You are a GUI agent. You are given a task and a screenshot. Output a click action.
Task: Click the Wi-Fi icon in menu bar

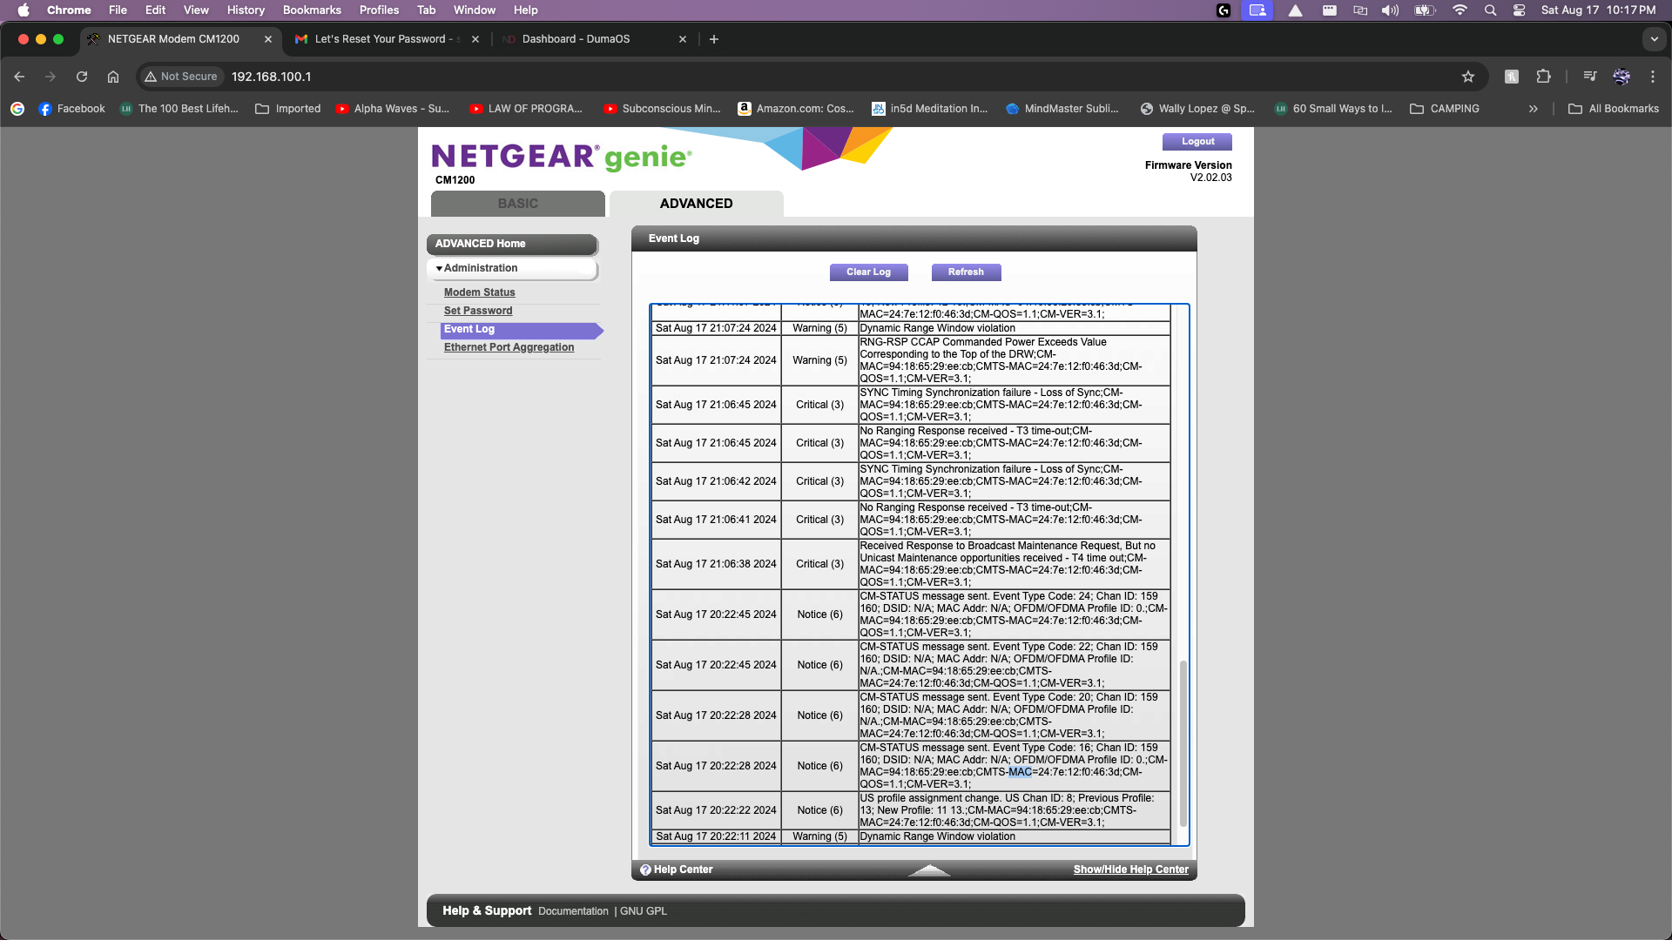tap(1461, 10)
